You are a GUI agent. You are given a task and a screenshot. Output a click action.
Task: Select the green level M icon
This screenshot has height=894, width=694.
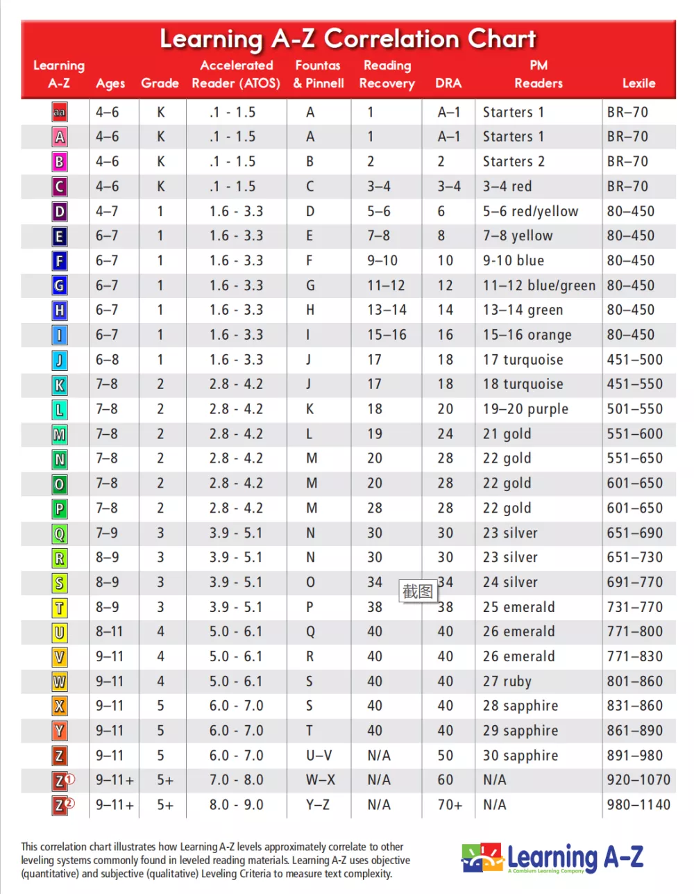60,434
